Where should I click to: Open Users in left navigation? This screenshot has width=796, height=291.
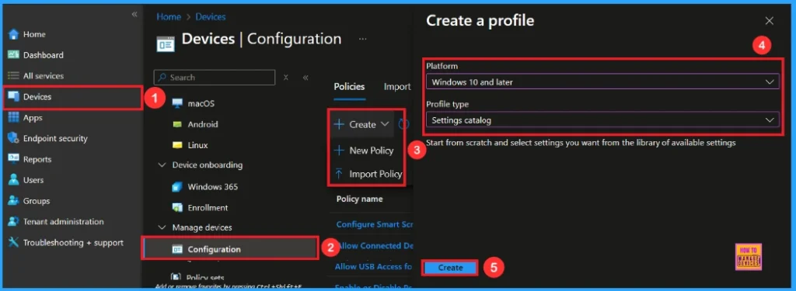click(x=33, y=180)
